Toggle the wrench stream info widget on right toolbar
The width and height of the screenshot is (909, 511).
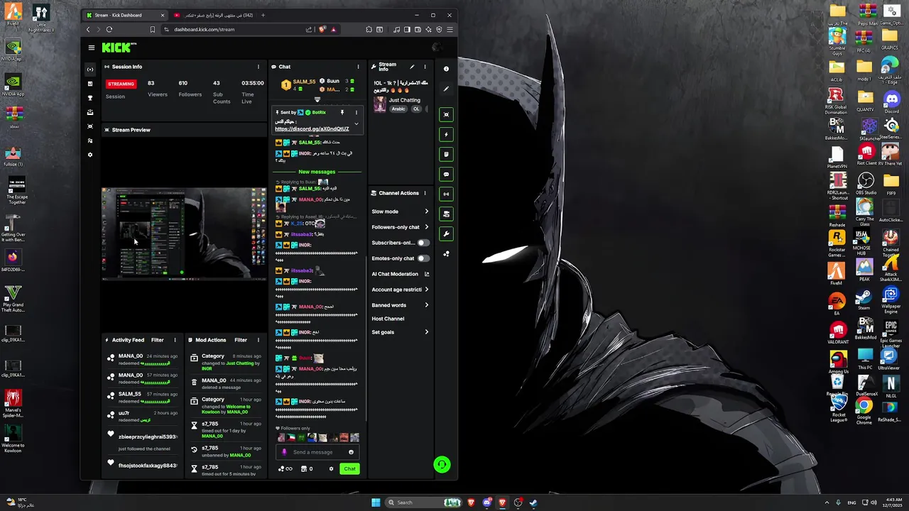[446, 233]
